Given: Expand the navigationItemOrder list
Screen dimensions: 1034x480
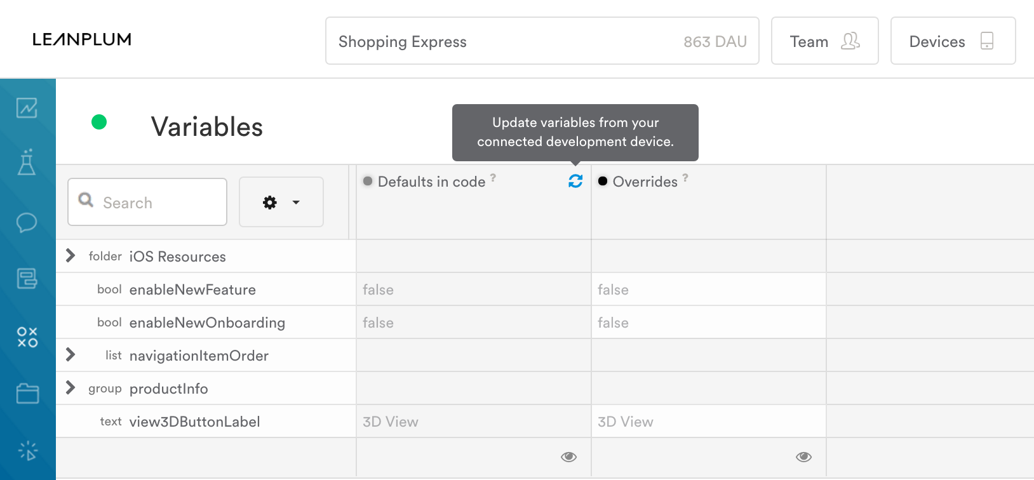Looking at the screenshot, I should 70,355.
